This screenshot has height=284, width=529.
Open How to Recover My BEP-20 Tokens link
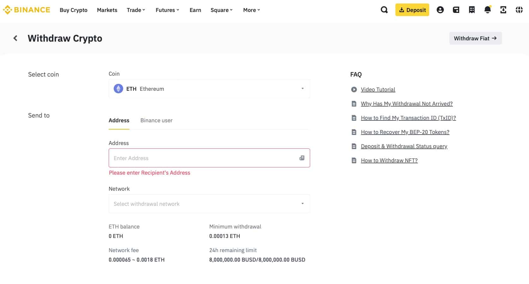[x=405, y=132]
